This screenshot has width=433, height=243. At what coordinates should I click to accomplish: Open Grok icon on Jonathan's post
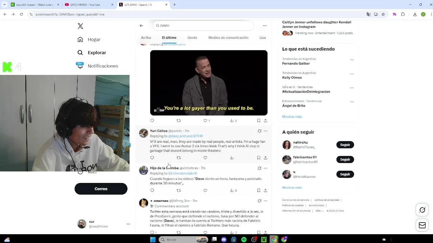[259, 201]
